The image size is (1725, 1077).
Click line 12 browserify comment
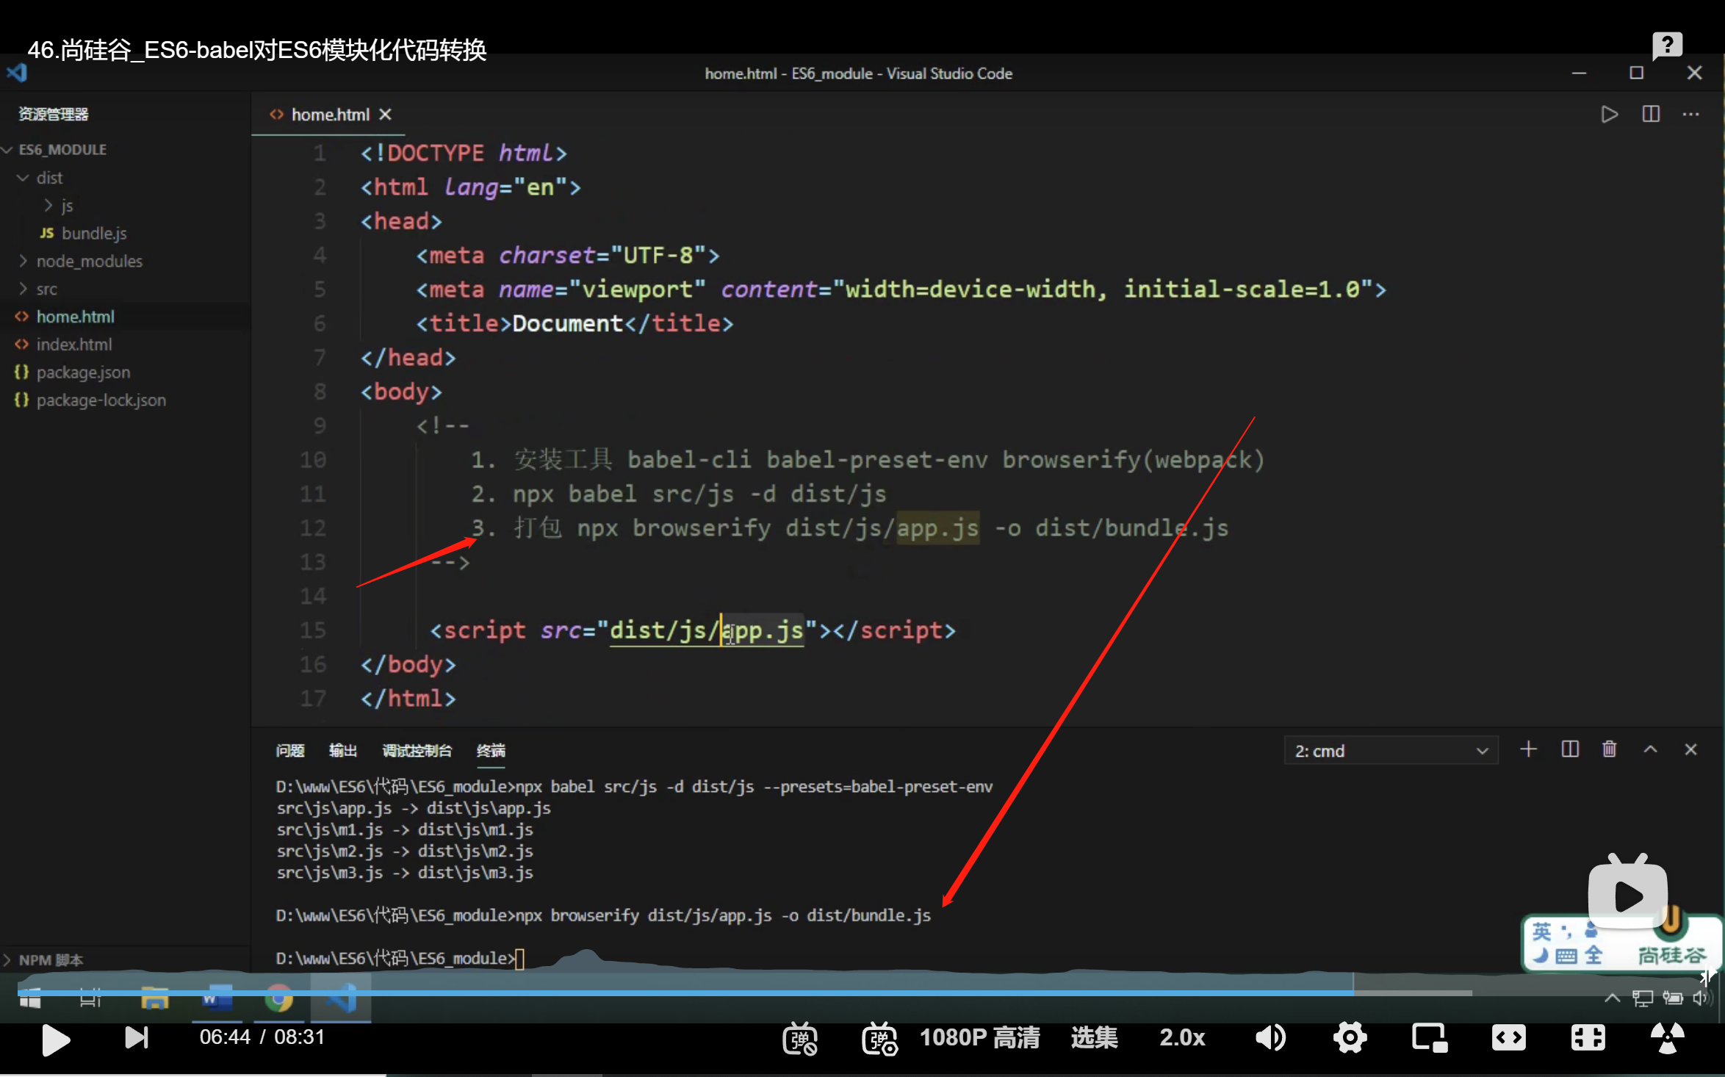tap(849, 527)
